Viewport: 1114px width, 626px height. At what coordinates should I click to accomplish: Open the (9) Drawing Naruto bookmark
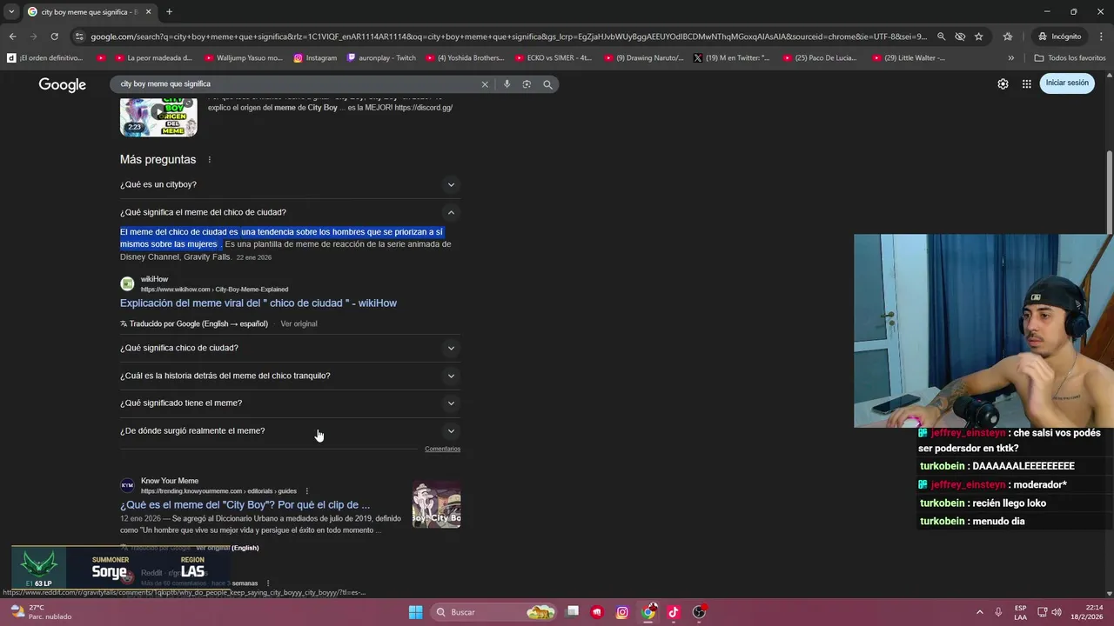644,58
